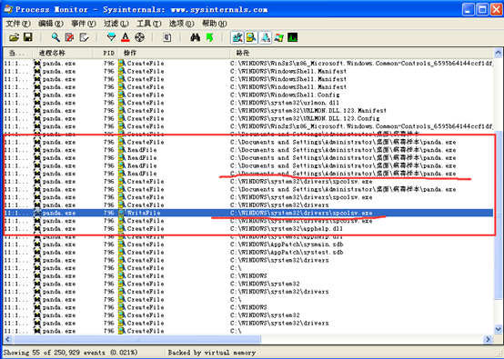Click the horizontal scrollbar right arrow
Image resolution: width=504 pixels, height=359 pixels.
tap(489, 339)
